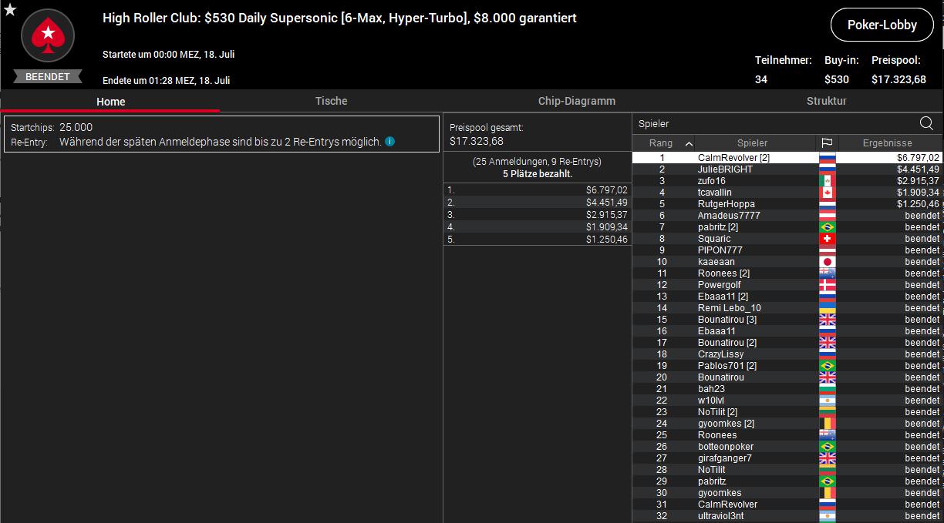The image size is (944, 523).
Task: Click the Mexican flag beside zufo16
Action: click(x=827, y=181)
